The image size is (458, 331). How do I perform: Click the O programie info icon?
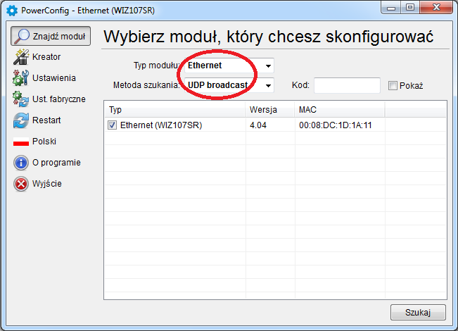point(21,163)
